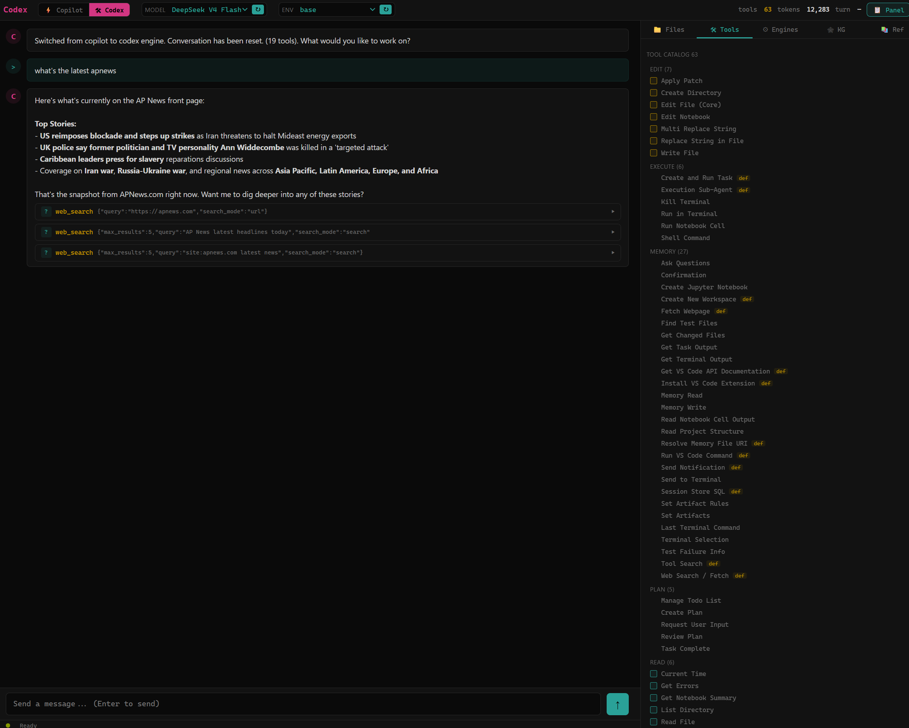The image size is (909, 728).
Task: Select the Session Store SQL entry
Action: [693, 491]
